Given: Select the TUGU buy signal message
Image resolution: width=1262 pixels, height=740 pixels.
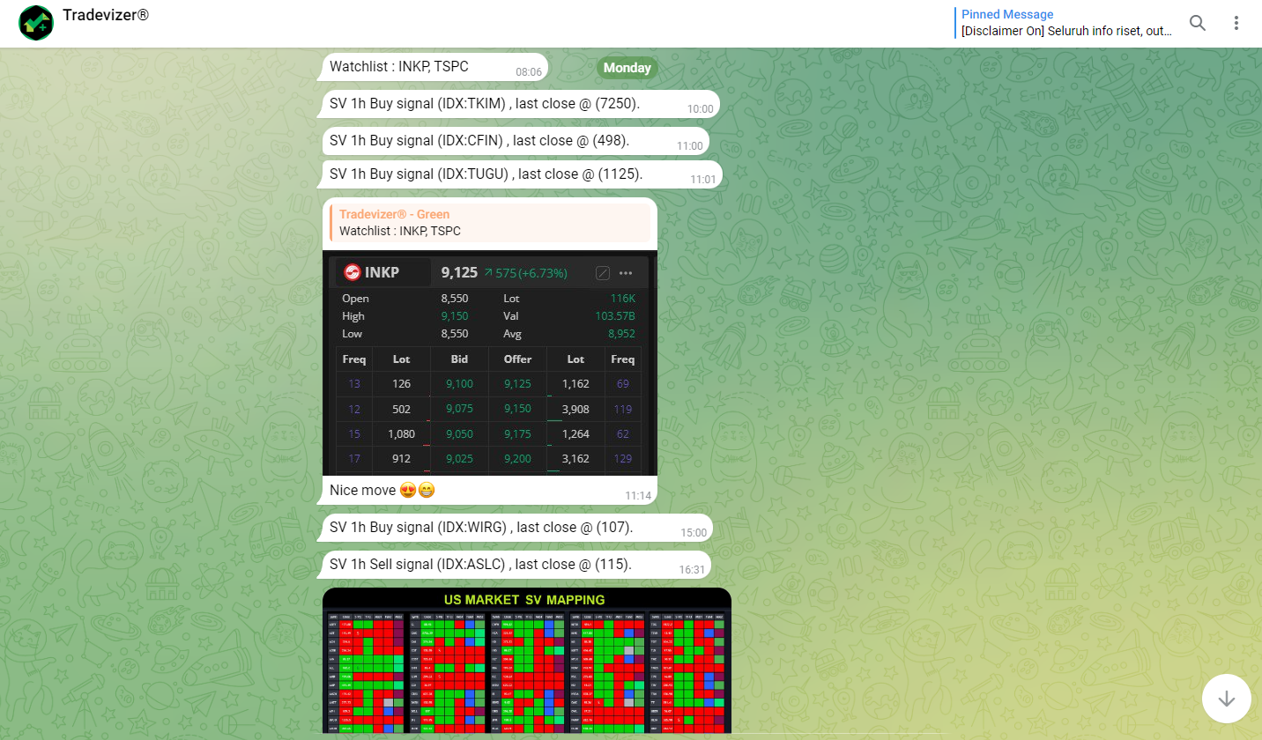Looking at the screenshot, I should click(486, 174).
